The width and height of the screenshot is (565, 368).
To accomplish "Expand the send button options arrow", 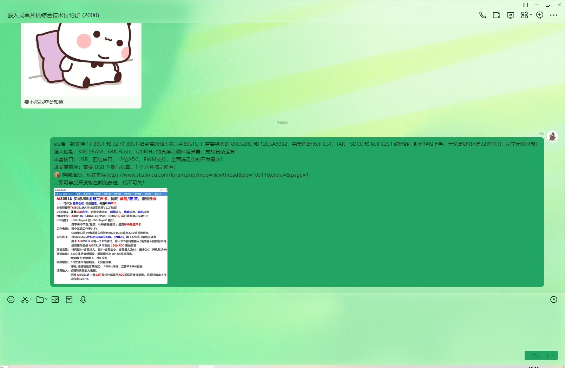I will (553, 355).
